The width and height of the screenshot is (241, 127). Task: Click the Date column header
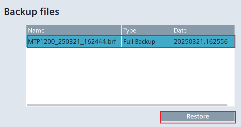pos(203,30)
